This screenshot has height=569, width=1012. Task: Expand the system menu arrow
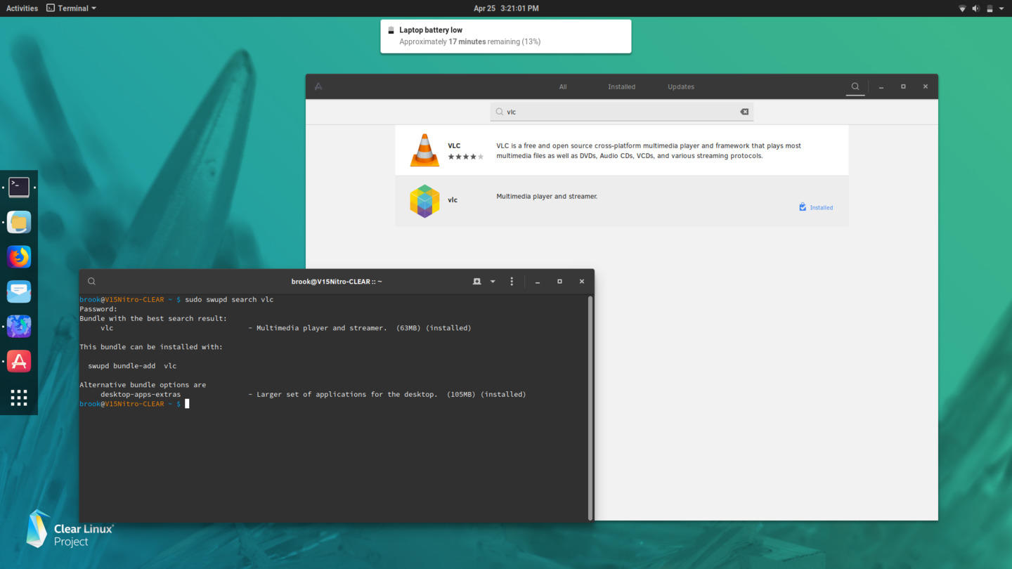(1001, 8)
